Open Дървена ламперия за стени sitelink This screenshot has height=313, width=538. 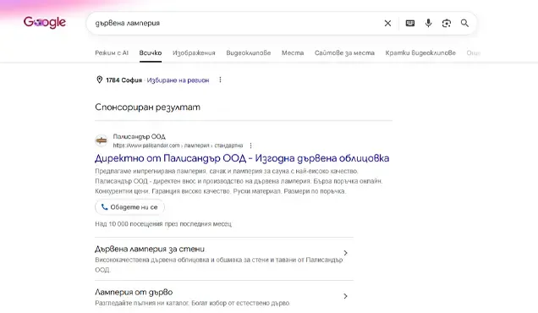pos(150,250)
